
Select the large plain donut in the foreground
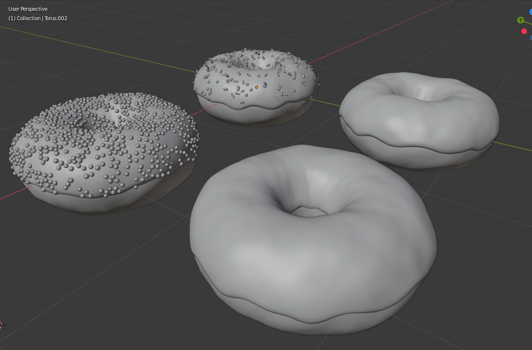[x=313, y=240]
